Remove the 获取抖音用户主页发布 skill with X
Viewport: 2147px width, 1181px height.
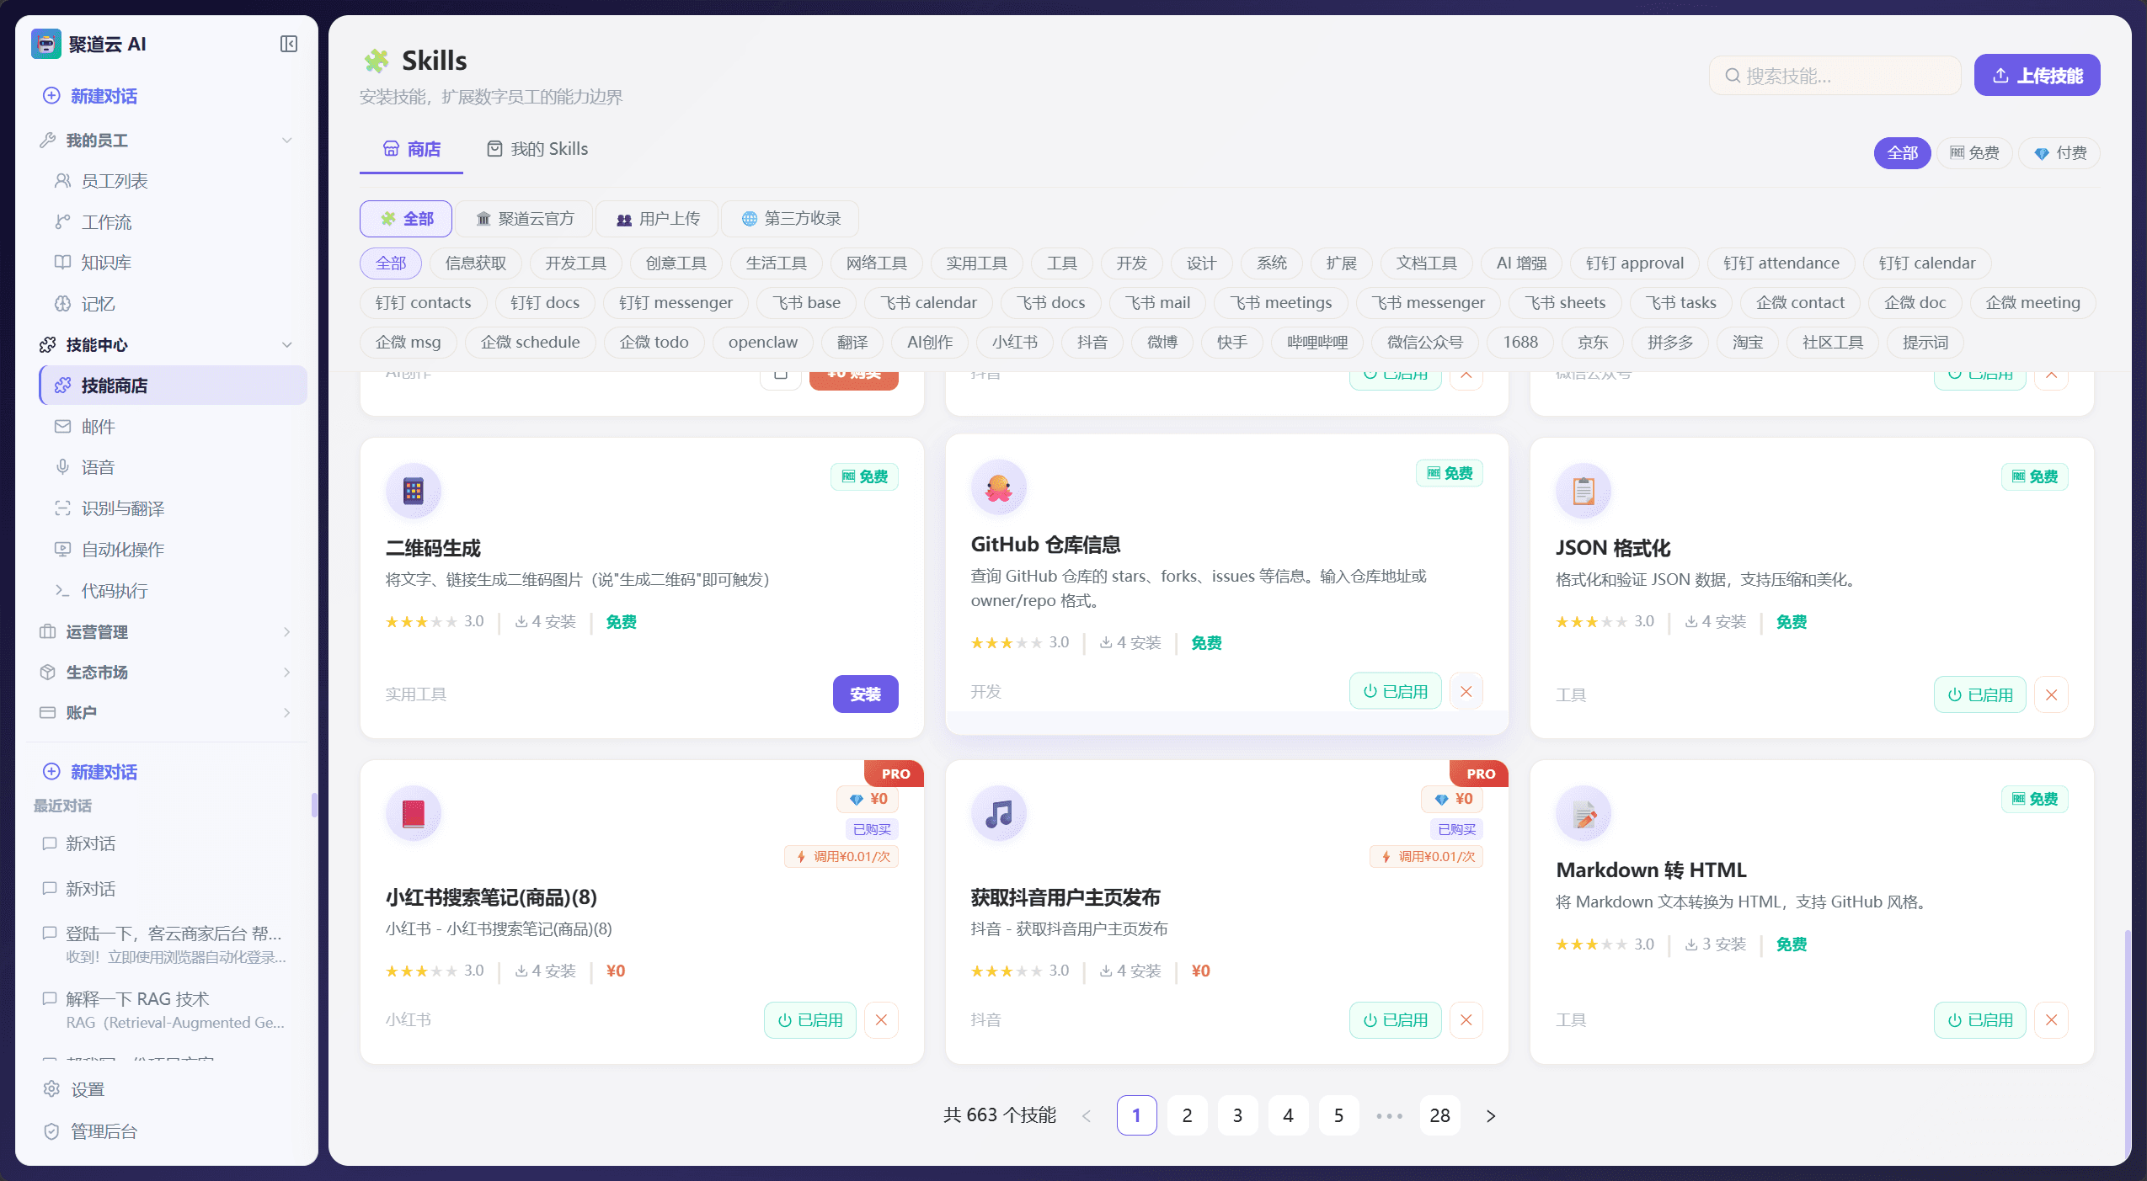point(1466,1019)
